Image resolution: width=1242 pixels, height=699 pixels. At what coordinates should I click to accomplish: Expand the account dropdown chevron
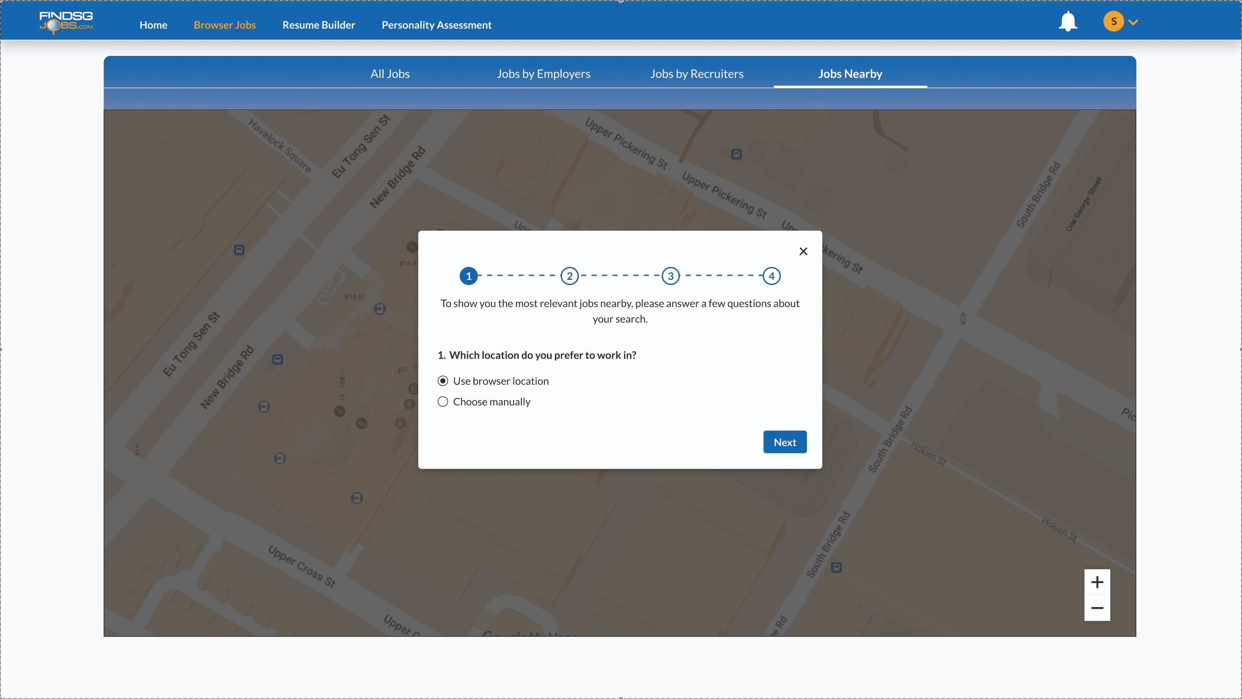pyautogui.click(x=1134, y=22)
